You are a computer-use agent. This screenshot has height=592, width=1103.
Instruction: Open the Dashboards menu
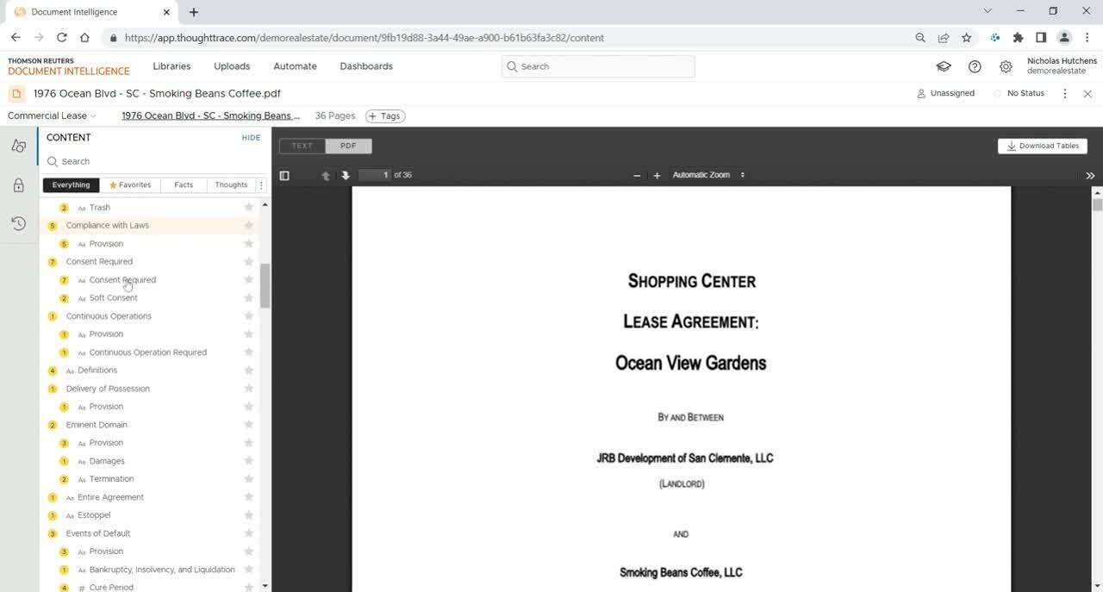(x=366, y=66)
